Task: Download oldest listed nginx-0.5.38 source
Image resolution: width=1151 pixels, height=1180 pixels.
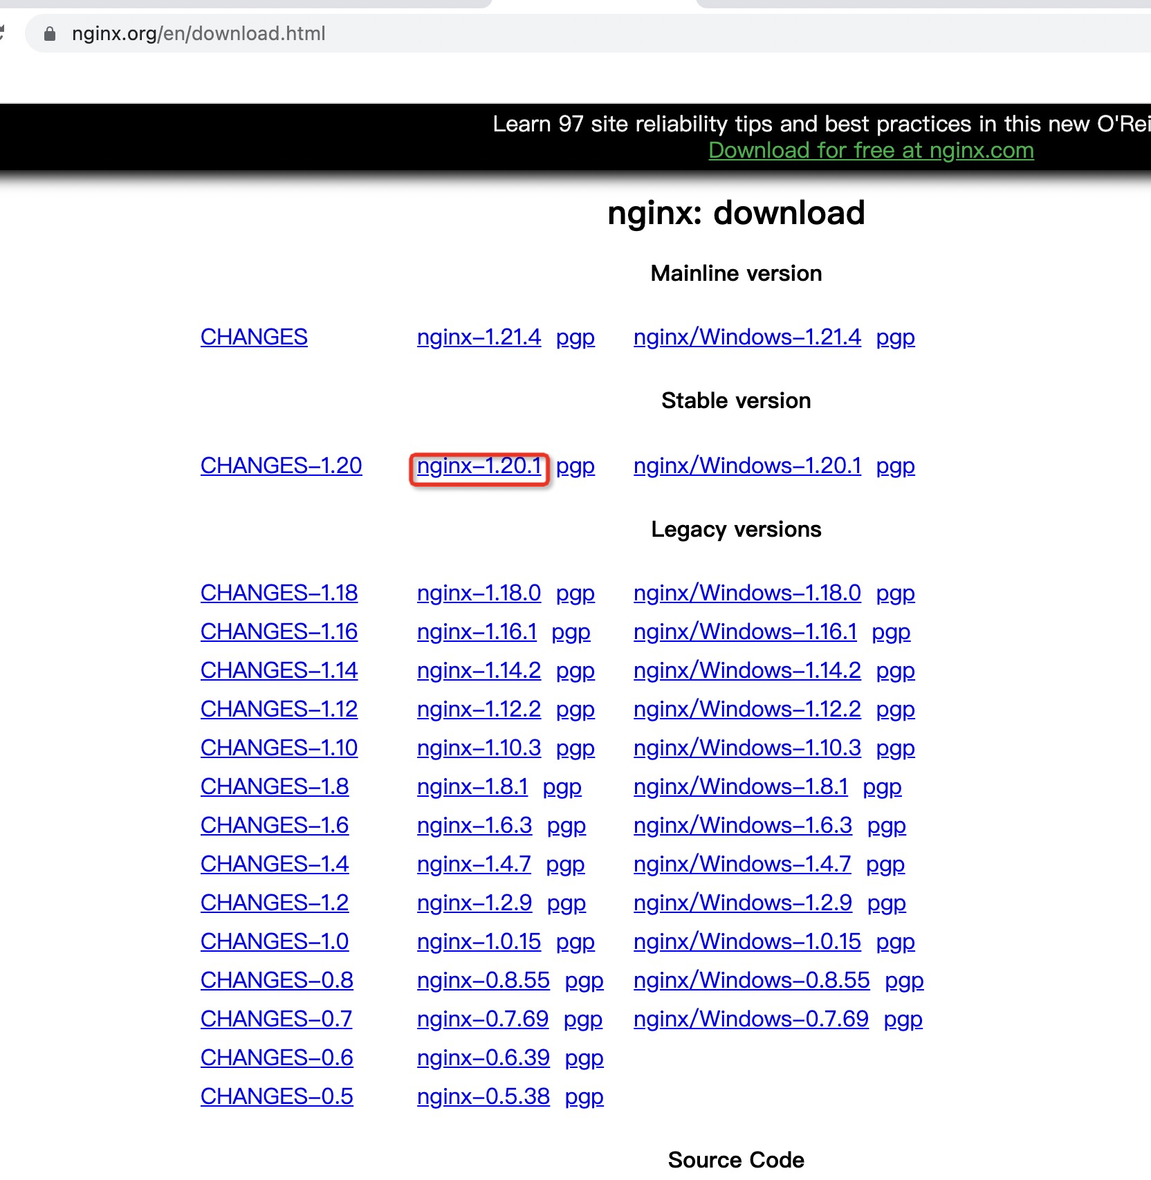Action: (x=483, y=1096)
